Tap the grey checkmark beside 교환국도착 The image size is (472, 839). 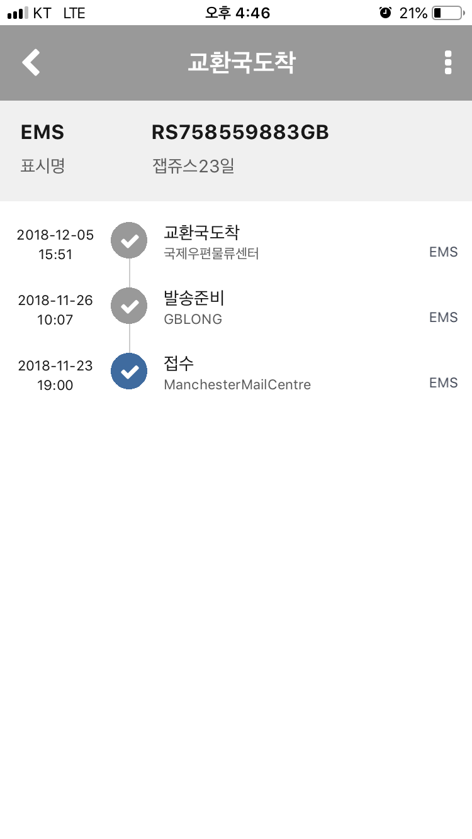129,240
